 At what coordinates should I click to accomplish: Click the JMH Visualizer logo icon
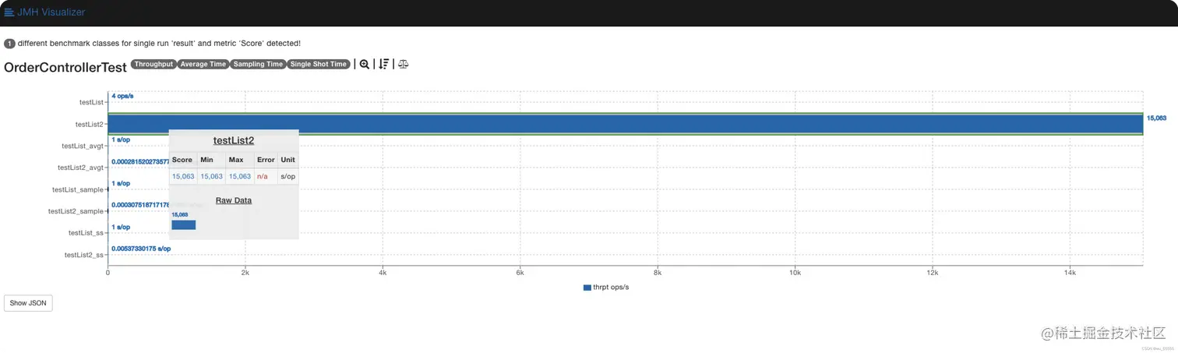(9, 12)
